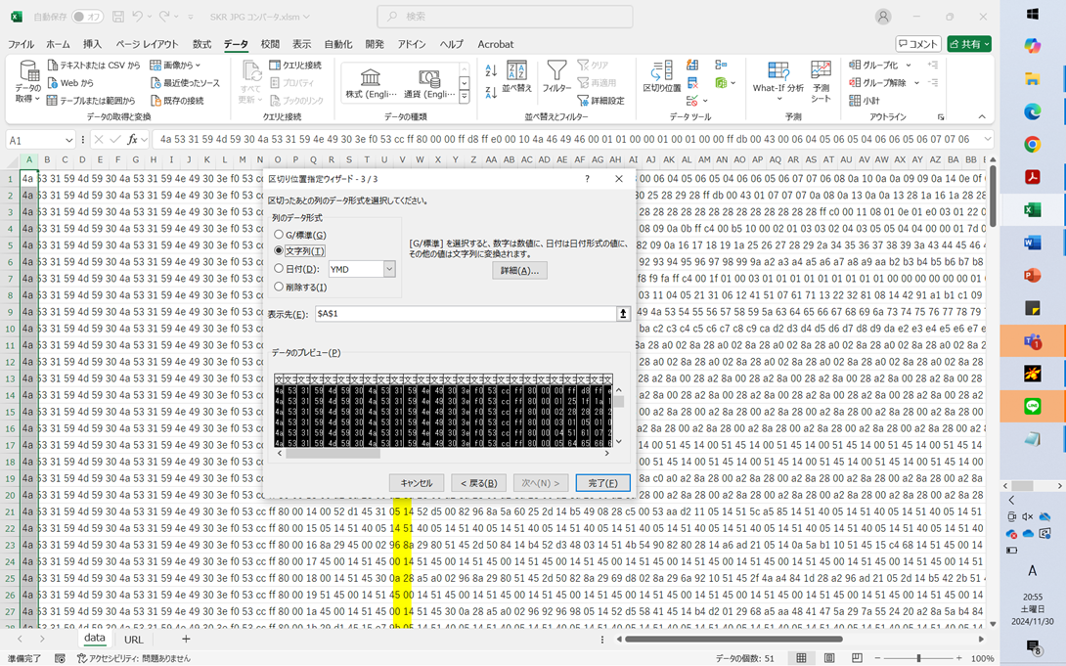Select the 文字列 radio option
Image resolution: width=1066 pixels, height=666 pixels.
279,250
